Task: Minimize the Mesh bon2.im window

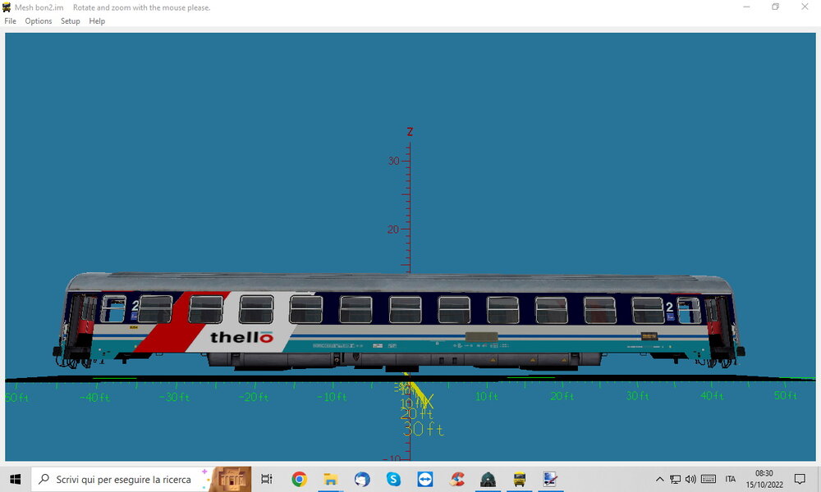Action: (746, 7)
